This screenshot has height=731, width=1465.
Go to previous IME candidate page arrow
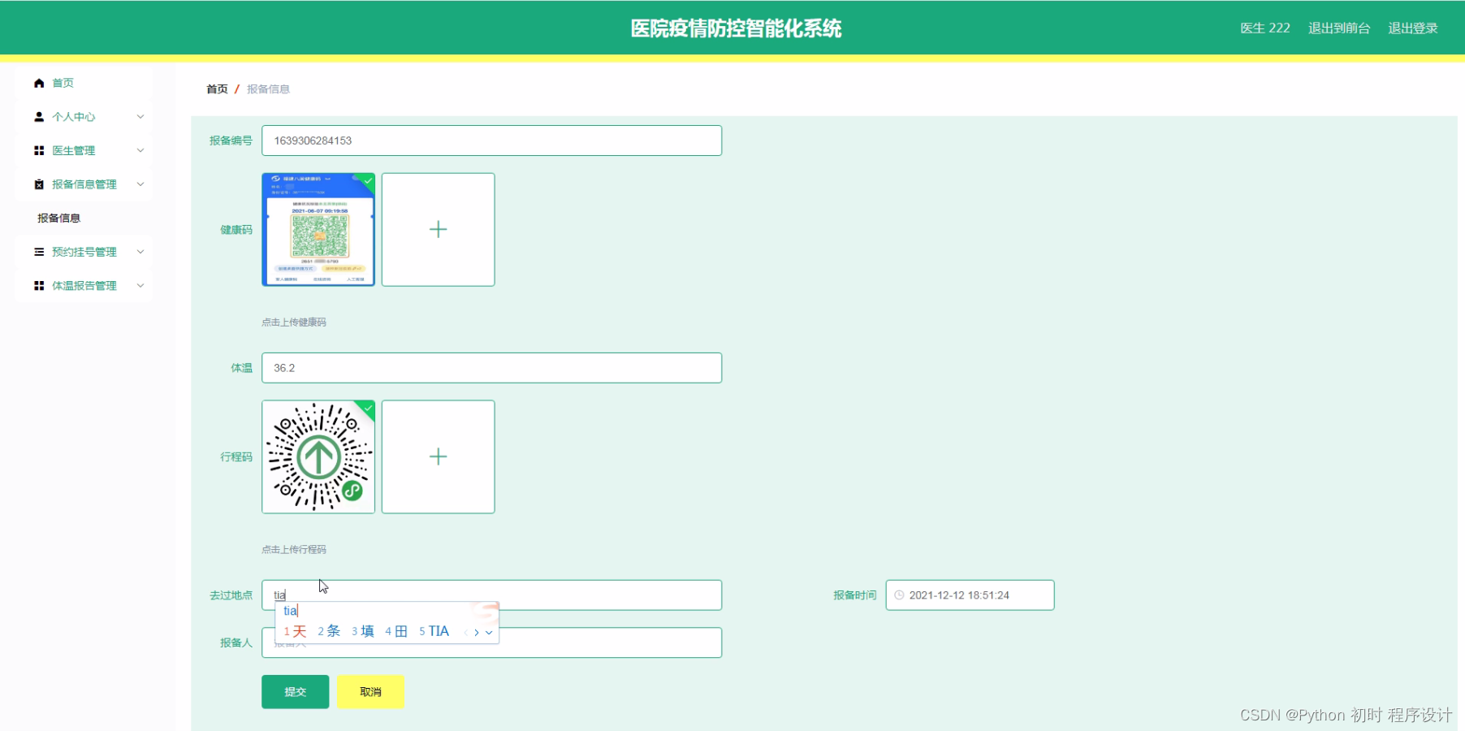pos(465,632)
